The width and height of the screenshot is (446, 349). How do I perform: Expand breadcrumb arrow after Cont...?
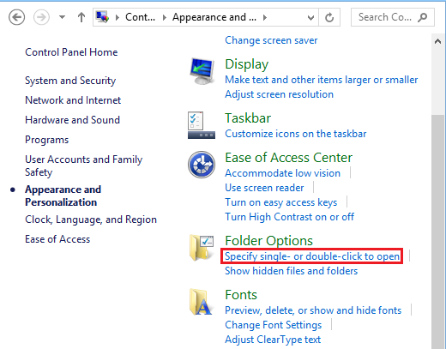pyautogui.click(x=165, y=18)
